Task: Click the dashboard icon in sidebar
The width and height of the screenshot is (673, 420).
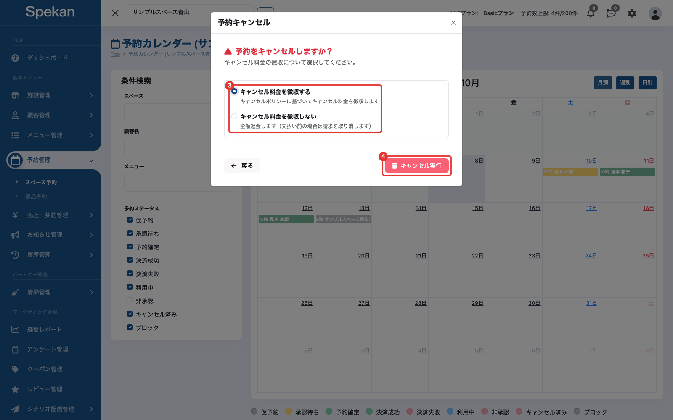Action: pyautogui.click(x=15, y=58)
